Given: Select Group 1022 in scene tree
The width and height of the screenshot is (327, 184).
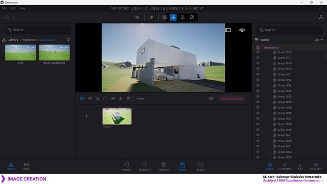Looking at the screenshot, I should tap(284, 152).
